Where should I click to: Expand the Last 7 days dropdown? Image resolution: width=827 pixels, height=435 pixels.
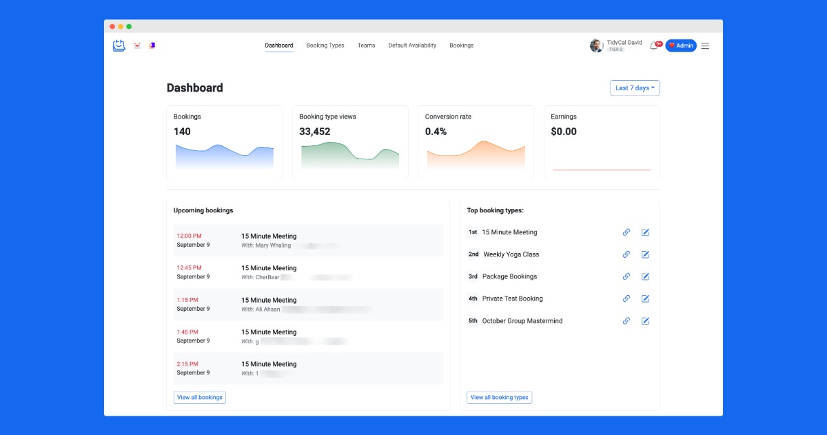tap(635, 88)
